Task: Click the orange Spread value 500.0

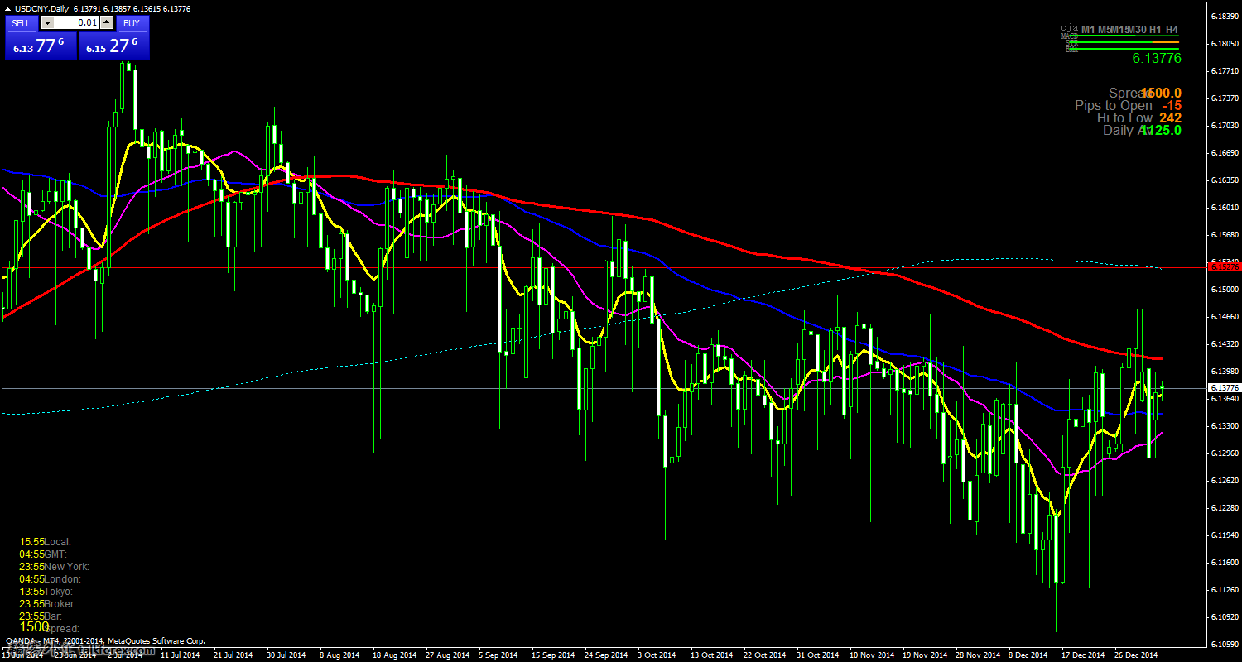Action: [1162, 94]
